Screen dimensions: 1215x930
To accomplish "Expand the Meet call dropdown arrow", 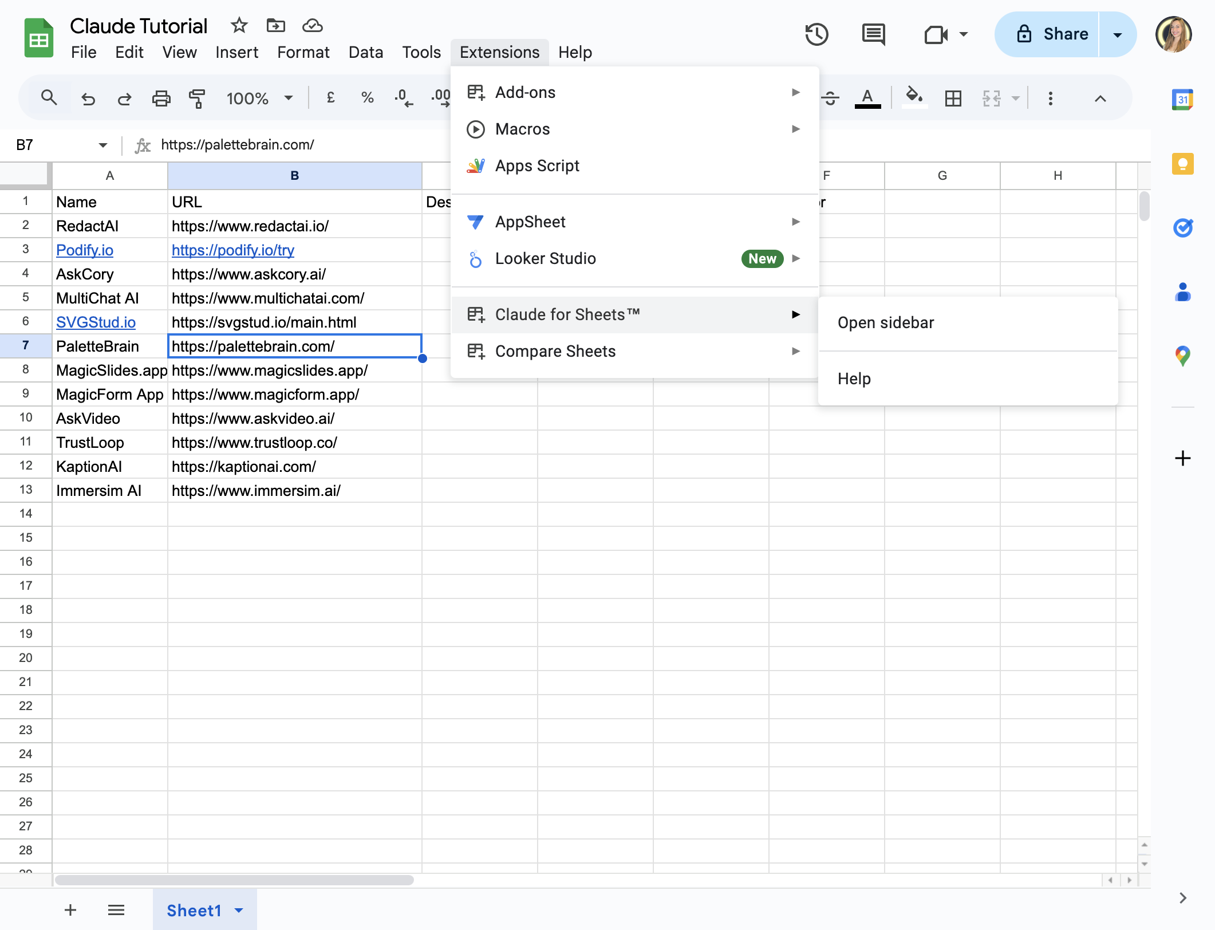I will point(964,34).
